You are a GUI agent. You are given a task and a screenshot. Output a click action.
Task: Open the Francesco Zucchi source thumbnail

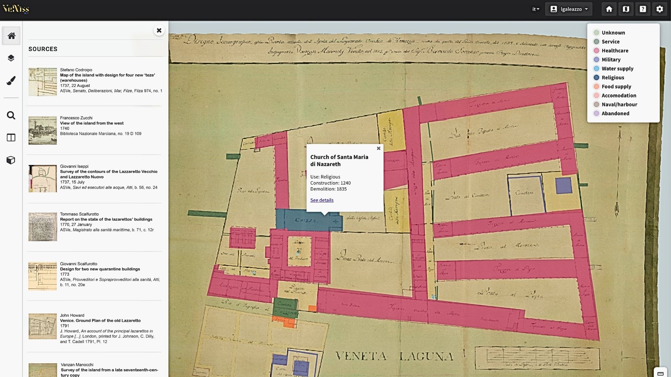pos(42,130)
